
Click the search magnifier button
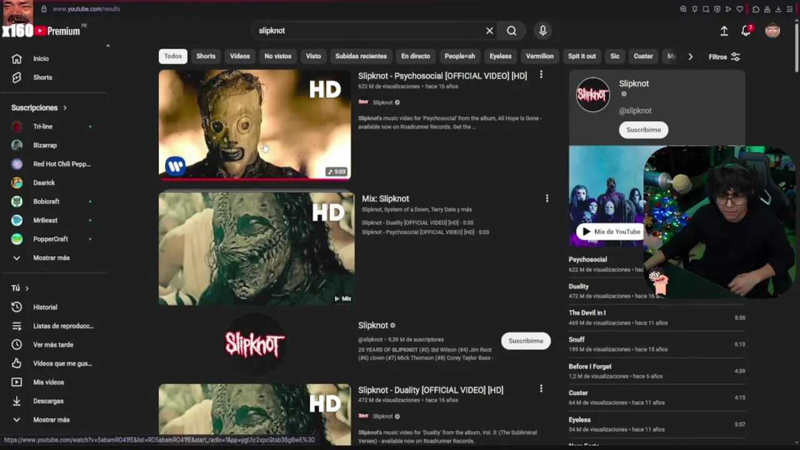point(512,31)
